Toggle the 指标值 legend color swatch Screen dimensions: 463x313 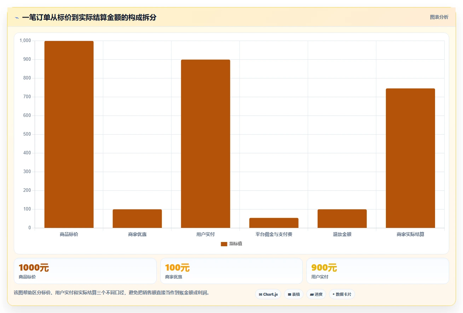pos(224,244)
